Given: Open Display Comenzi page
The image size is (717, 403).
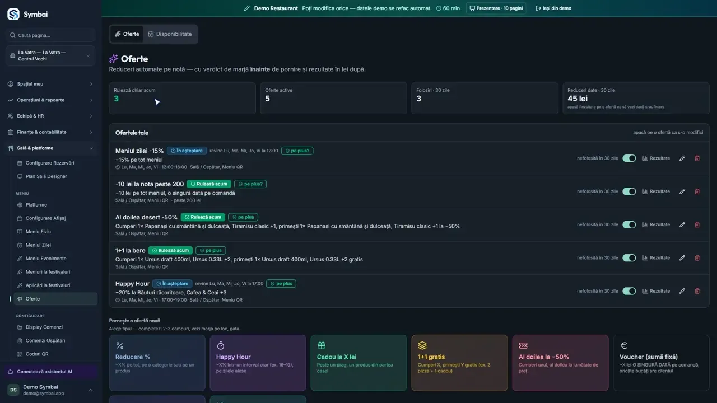Looking at the screenshot, I should (x=55, y=327).
